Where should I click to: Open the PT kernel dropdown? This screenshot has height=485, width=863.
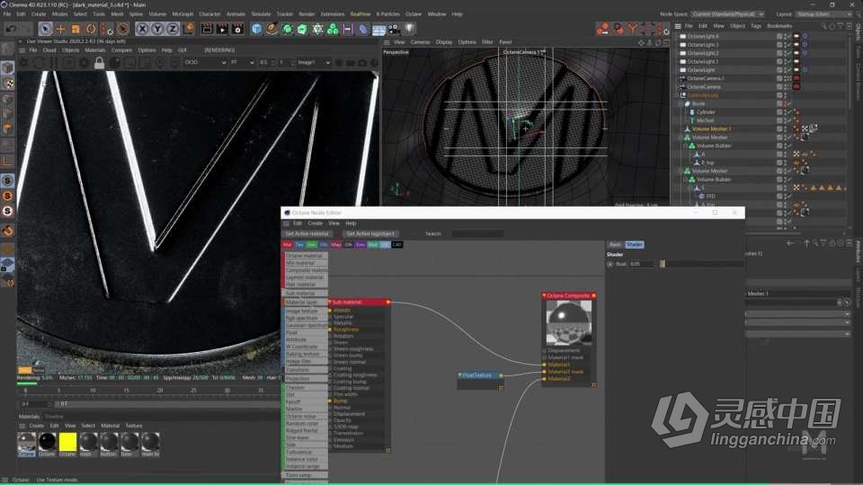tap(242, 63)
